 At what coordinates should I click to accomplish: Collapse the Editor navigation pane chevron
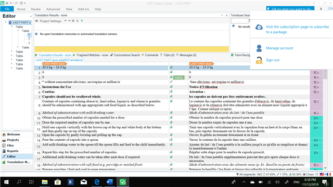(x=31, y=16)
